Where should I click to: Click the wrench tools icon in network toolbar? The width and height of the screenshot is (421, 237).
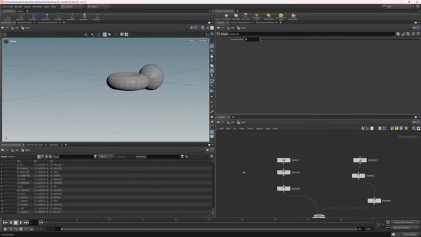pos(362,128)
